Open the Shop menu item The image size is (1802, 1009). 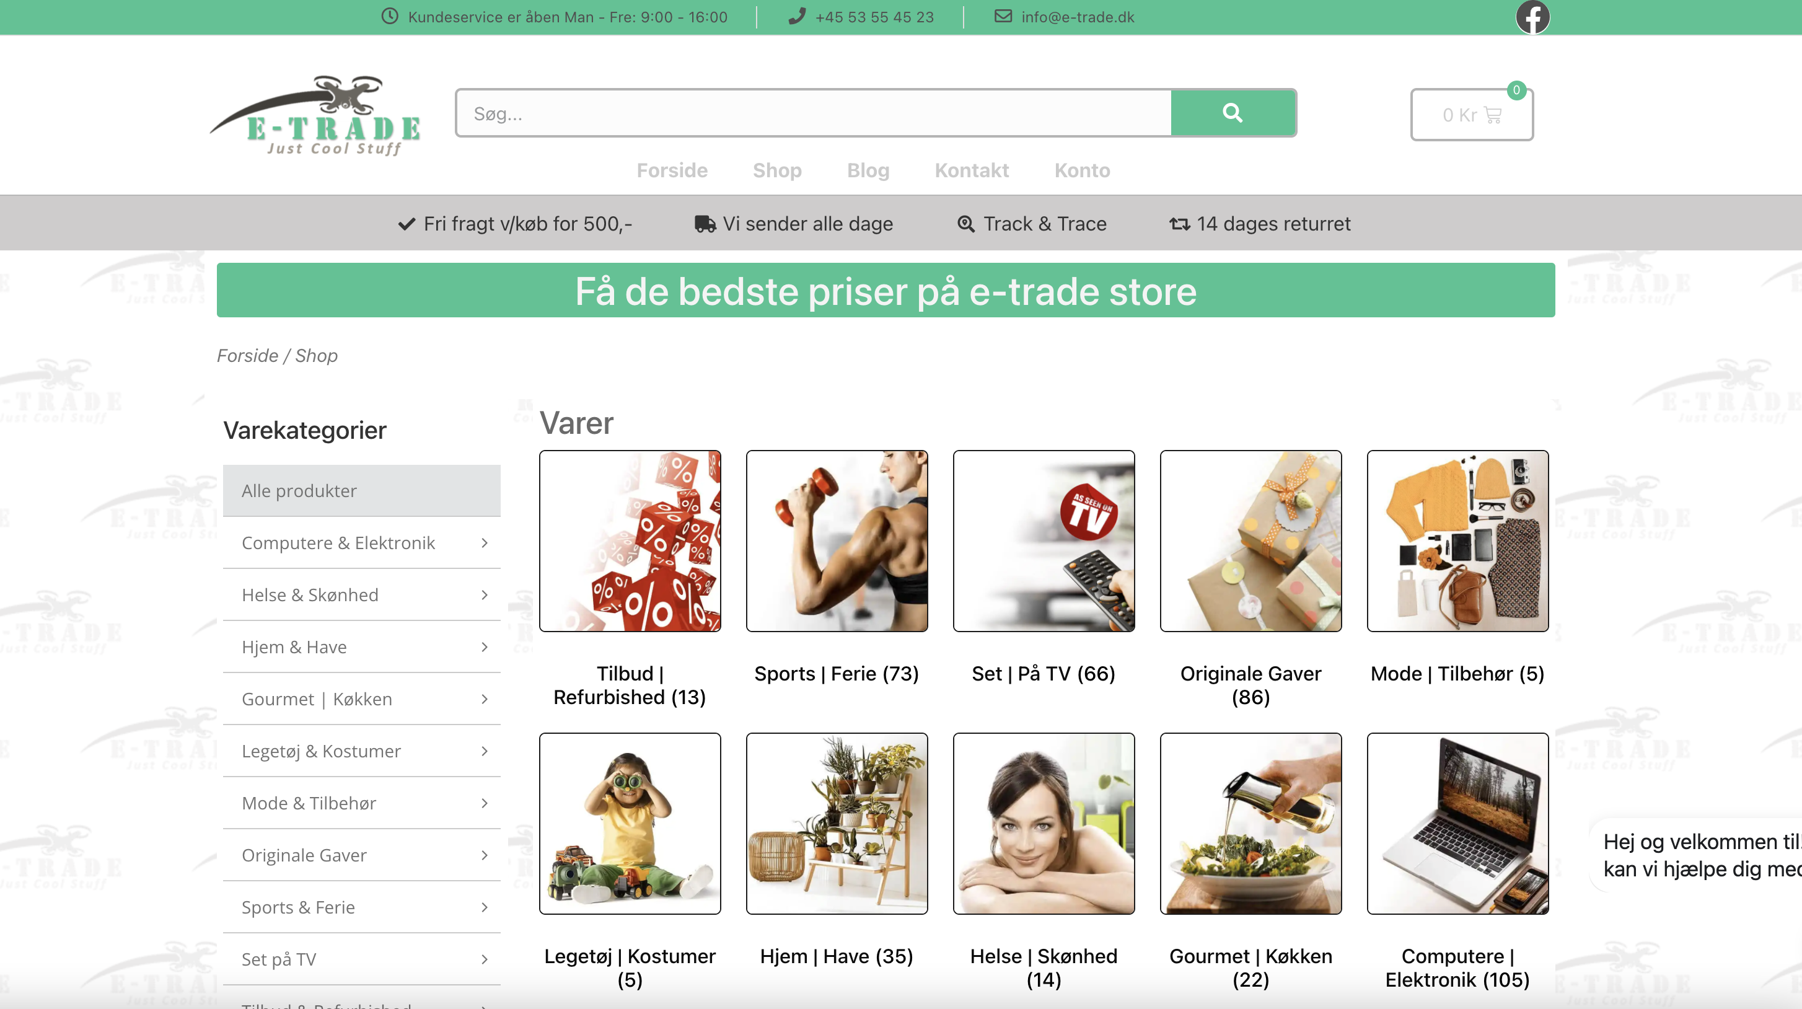pyautogui.click(x=777, y=170)
